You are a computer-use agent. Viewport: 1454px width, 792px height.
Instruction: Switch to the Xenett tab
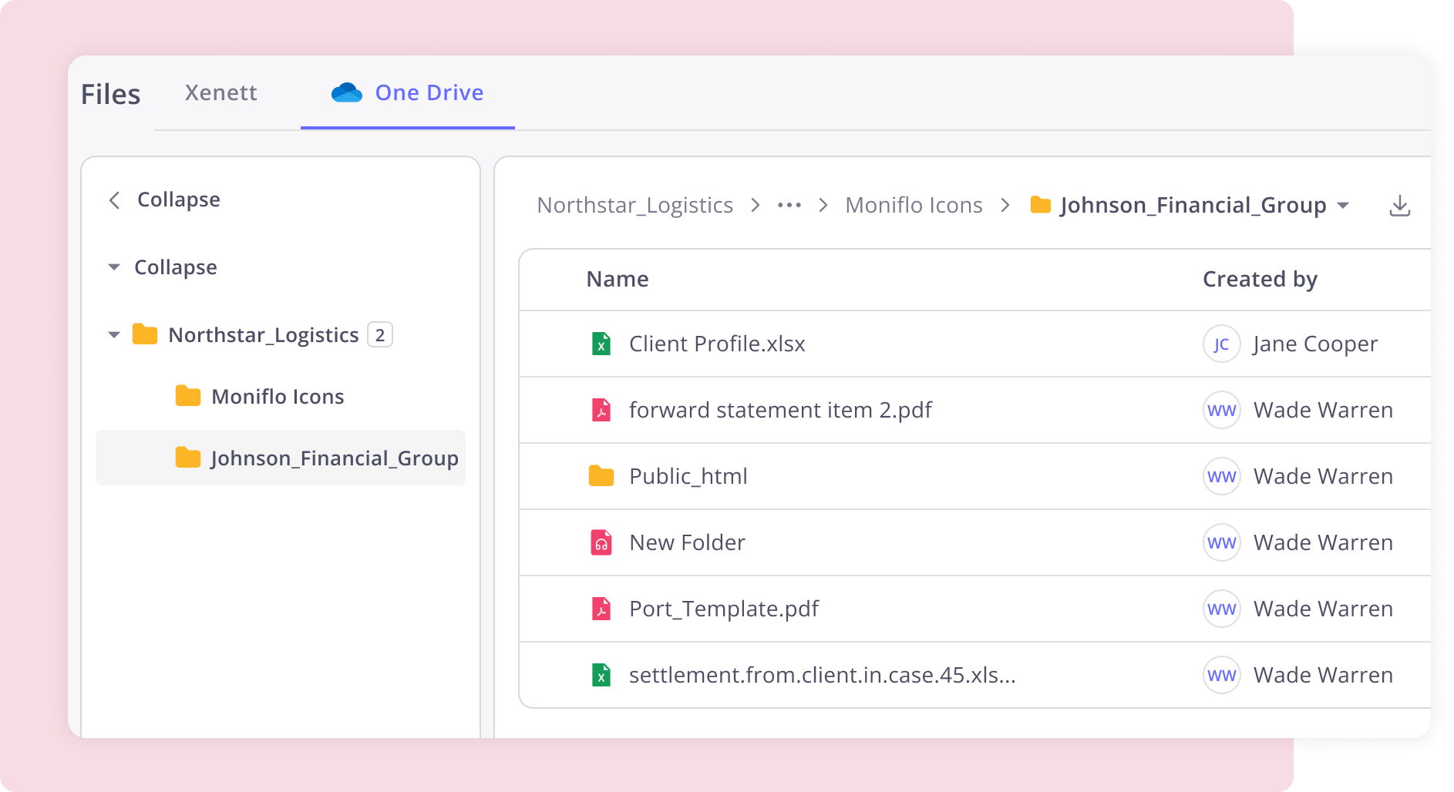click(x=220, y=93)
